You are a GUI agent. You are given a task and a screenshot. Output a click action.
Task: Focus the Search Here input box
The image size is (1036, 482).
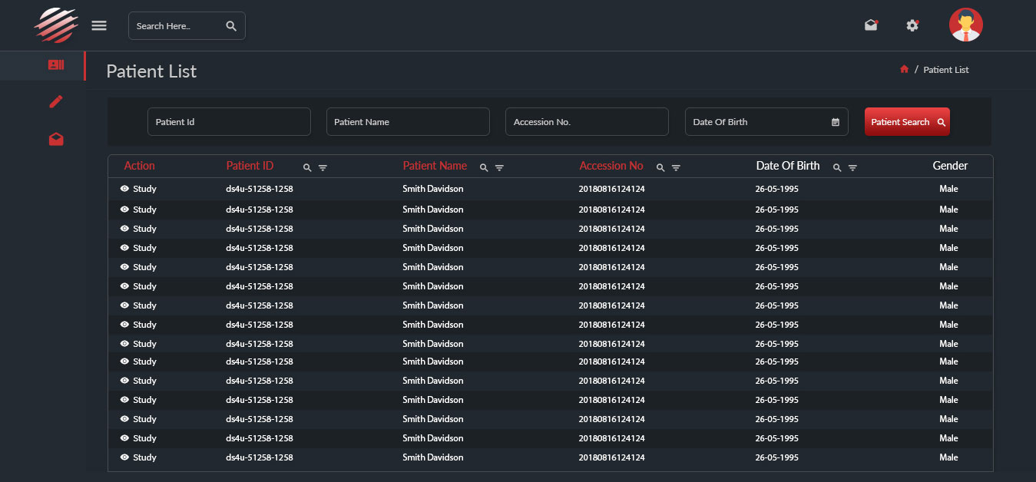187,26
